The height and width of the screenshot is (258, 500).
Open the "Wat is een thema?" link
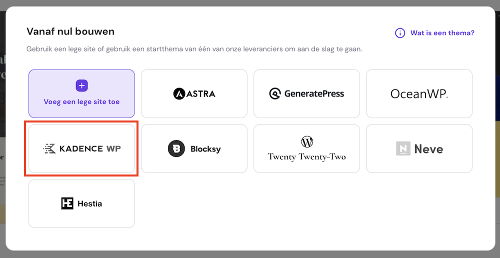pos(442,33)
